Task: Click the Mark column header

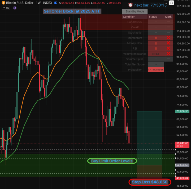Action: [x=168, y=17]
